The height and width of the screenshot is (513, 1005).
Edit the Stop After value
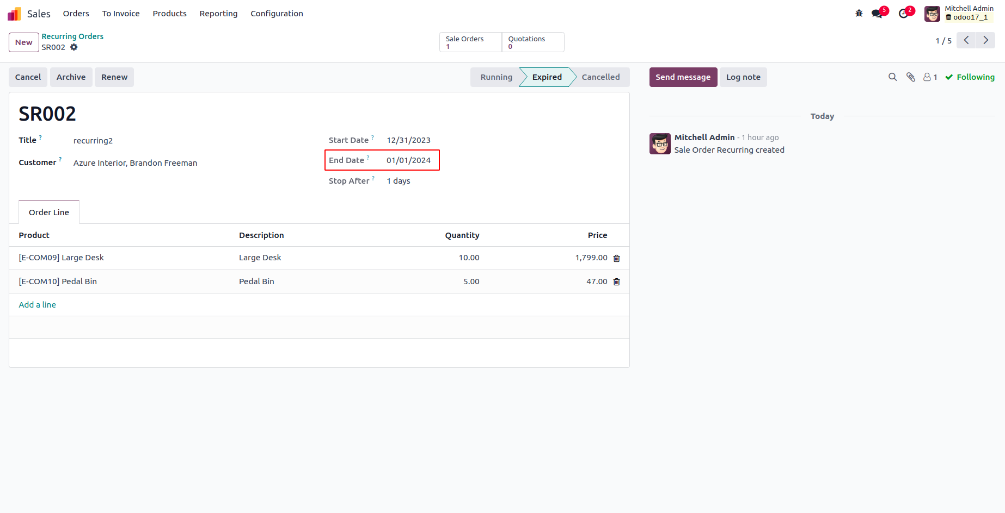pos(399,181)
